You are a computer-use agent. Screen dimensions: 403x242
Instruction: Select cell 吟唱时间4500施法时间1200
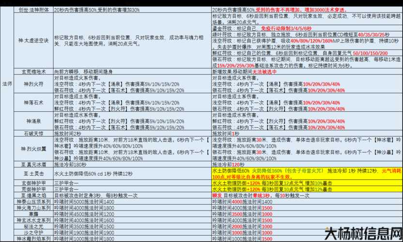[x=132, y=214]
